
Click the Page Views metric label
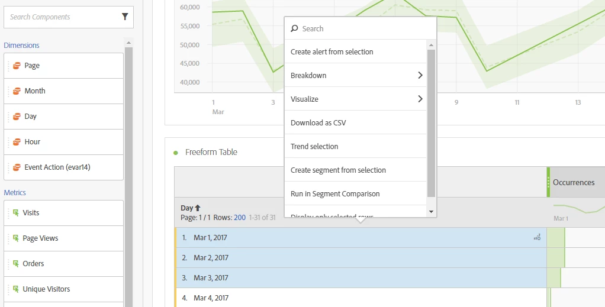[x=40, y=238]
